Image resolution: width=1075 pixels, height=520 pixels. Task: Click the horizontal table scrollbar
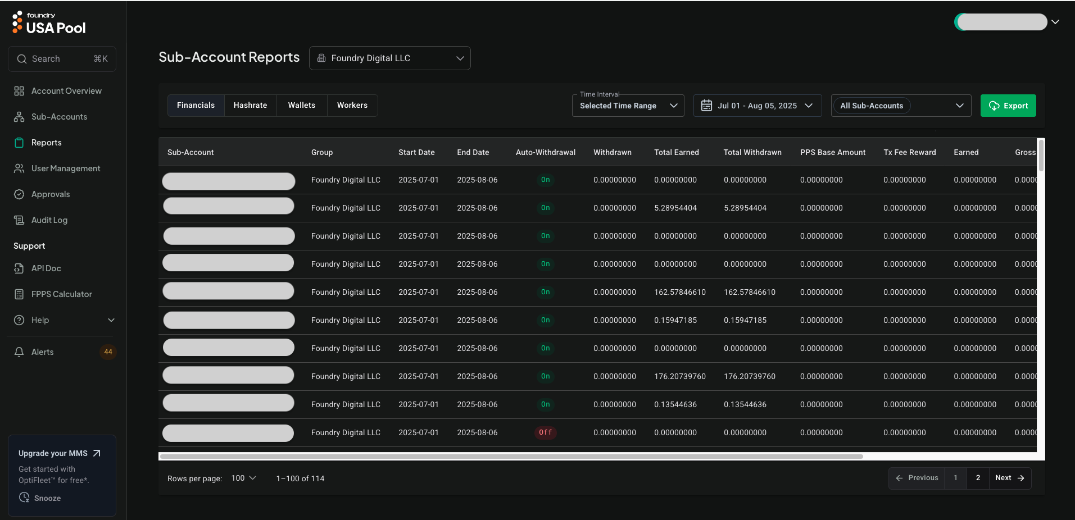click(511, 457)
